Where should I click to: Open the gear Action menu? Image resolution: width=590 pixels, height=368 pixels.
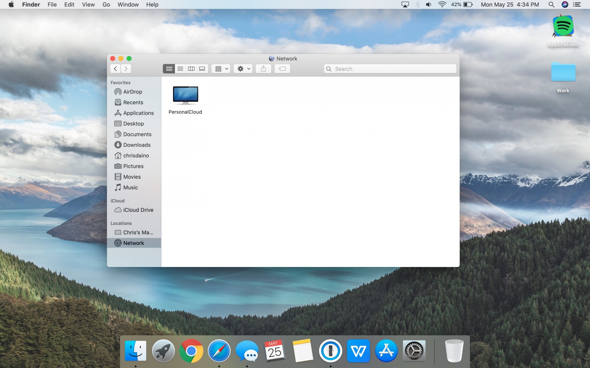pos(243,69)
